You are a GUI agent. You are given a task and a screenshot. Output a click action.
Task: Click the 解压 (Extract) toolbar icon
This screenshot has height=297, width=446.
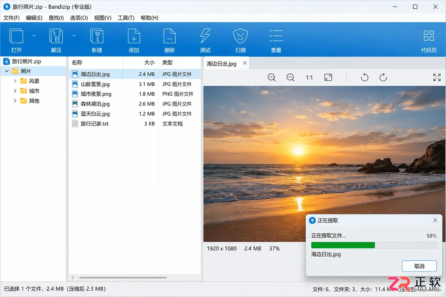tap(56, 36)
